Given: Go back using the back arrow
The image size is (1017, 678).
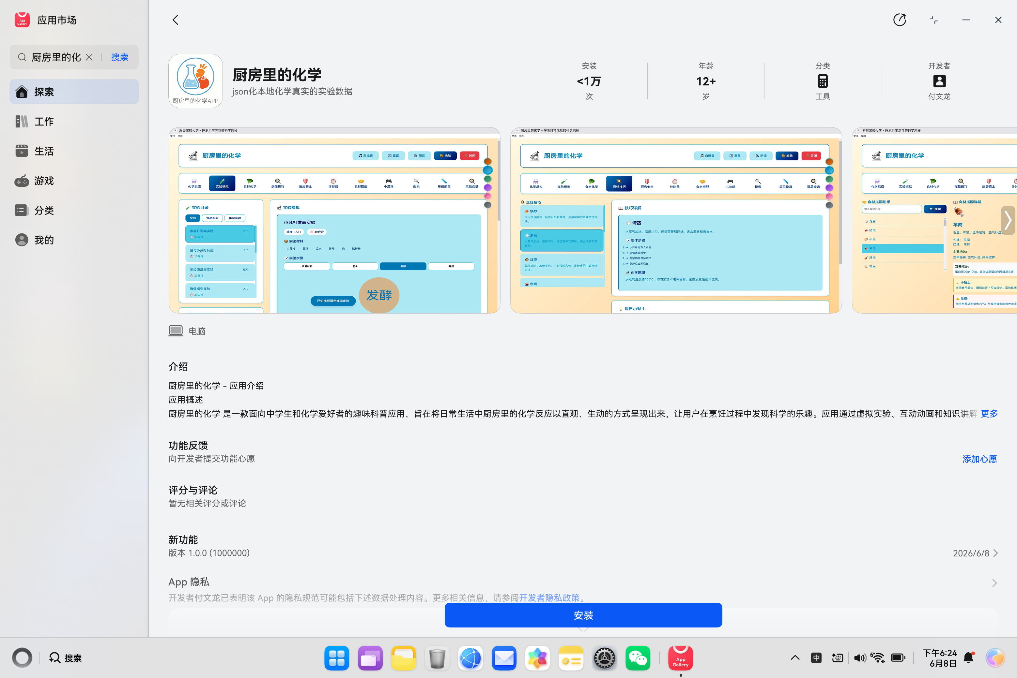Looking at the screenshot, I should click(x=176, y=20).
